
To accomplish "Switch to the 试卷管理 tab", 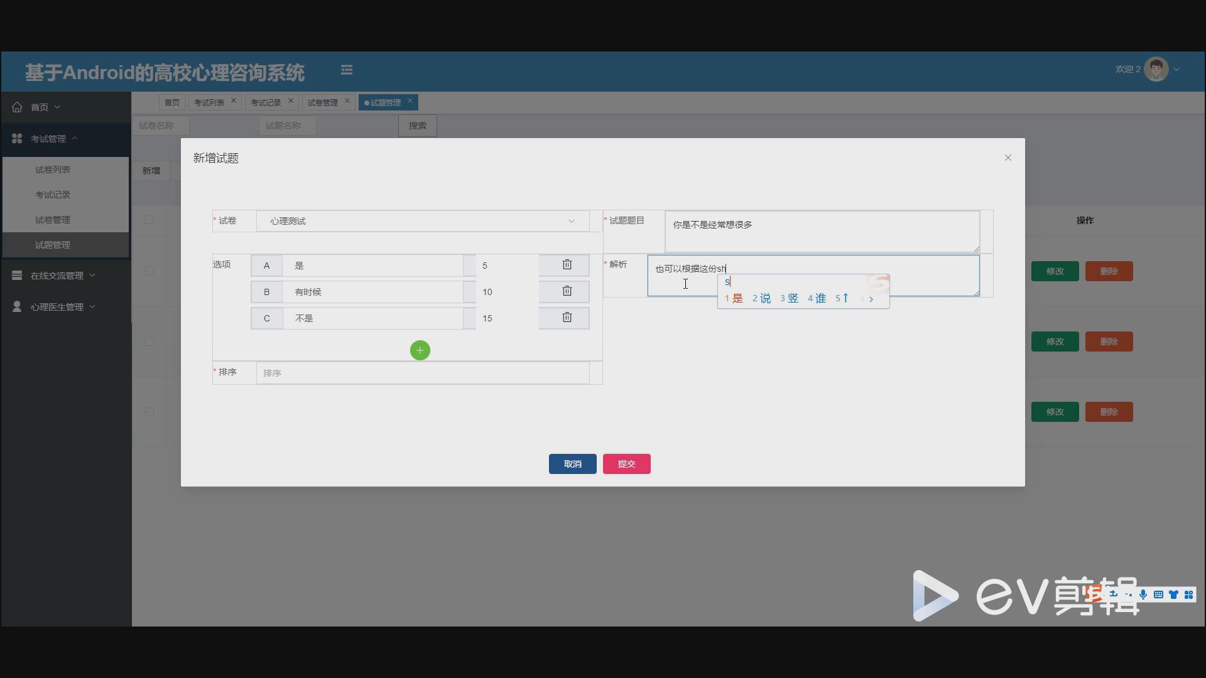I will [x=323, y=102].
